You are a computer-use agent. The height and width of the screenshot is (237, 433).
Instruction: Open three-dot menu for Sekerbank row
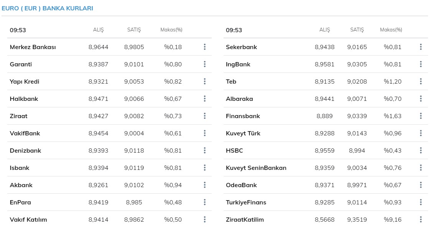(421, 47)
